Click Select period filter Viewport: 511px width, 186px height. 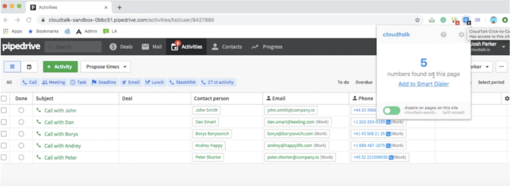pyautogui.click(x=491, y=82)
